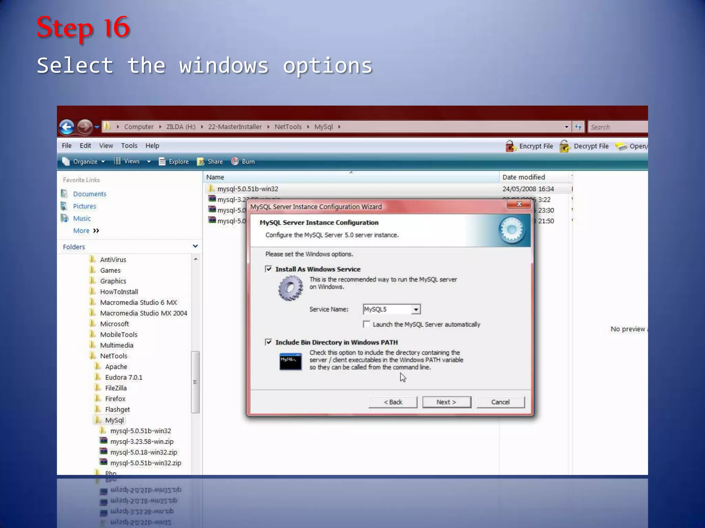Select the Games folder in the tree

[110, 270]
